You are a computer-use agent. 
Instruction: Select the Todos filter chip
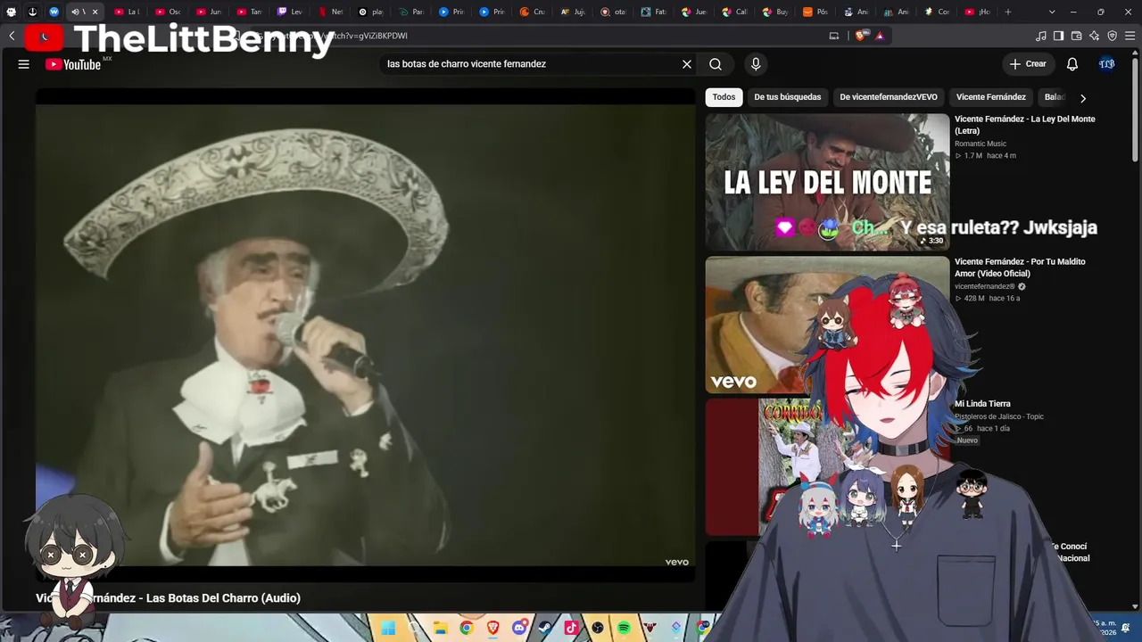pos(724,97)
